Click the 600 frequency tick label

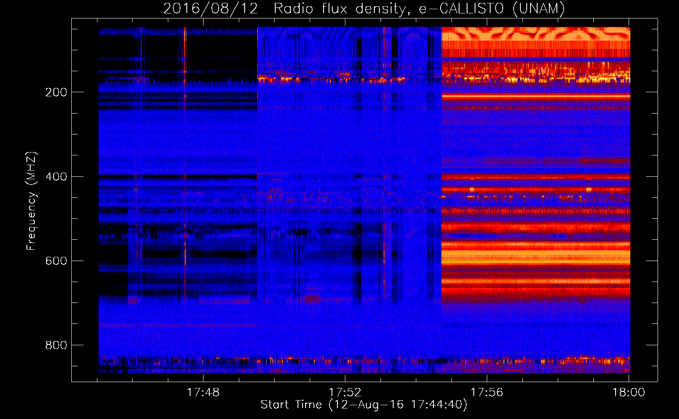click(56, 261)
